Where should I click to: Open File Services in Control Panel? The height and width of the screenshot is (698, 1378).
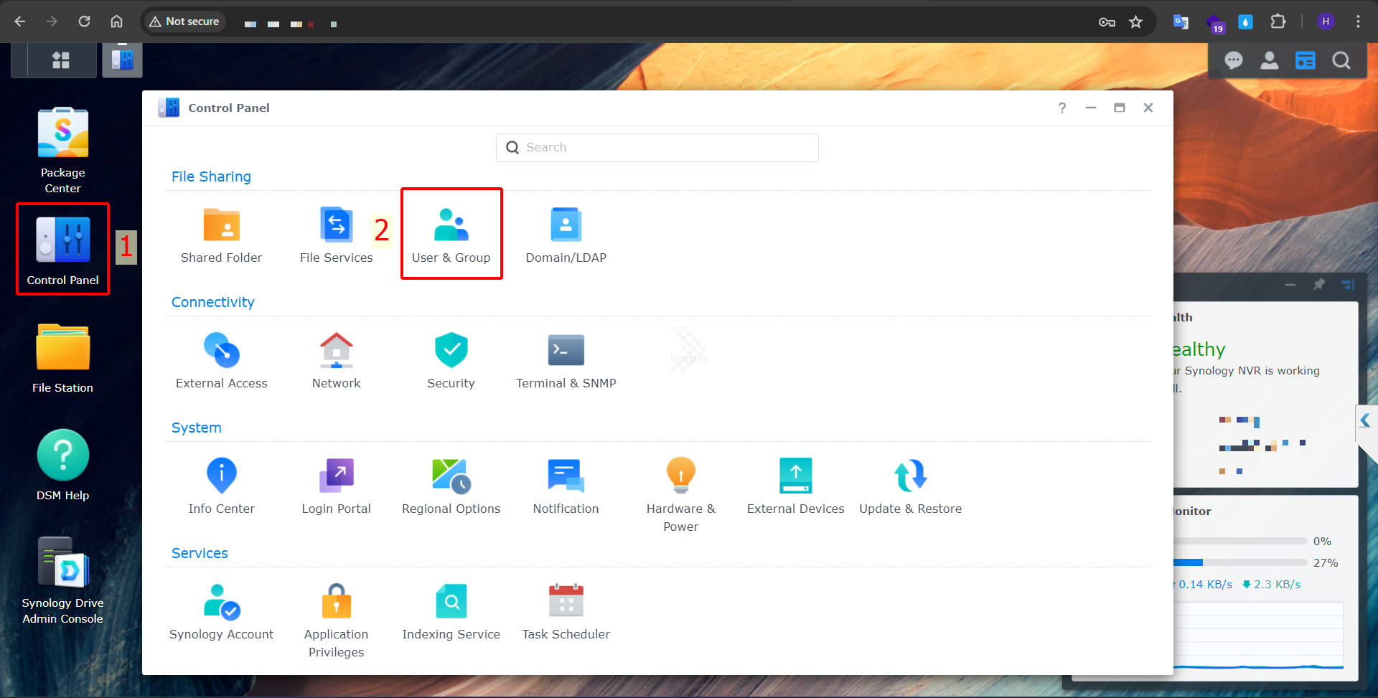(x=336, y=234)
